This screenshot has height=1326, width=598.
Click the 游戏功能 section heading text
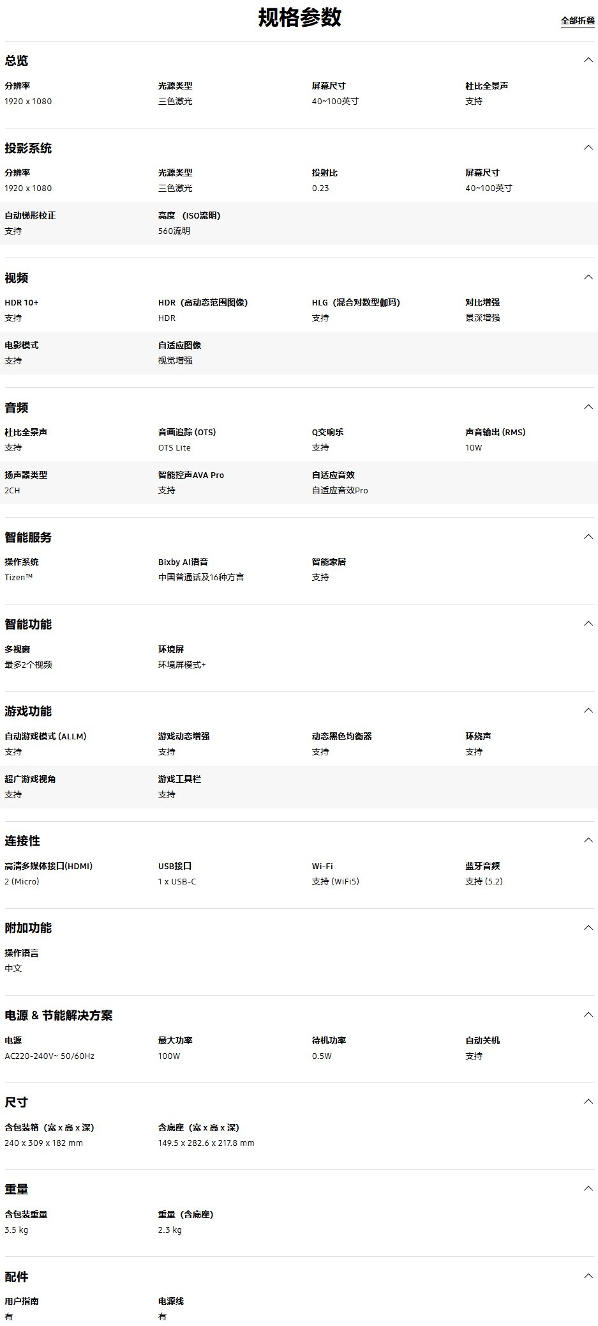point(28,711)
